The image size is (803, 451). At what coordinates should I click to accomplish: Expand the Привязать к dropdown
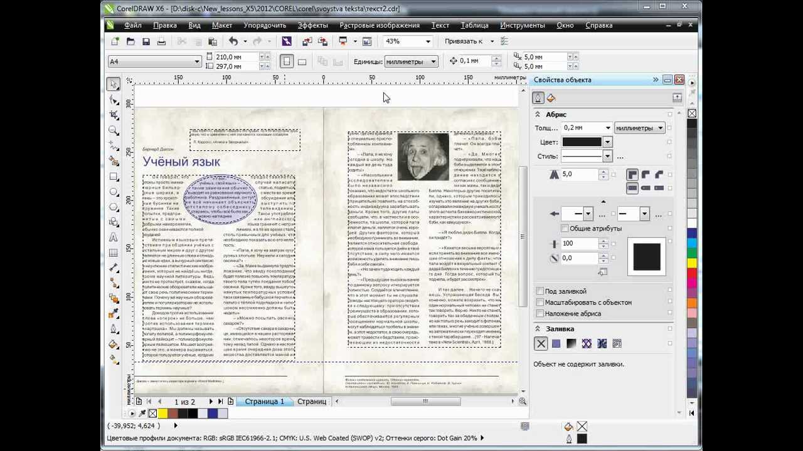click(x=492, y=41)
